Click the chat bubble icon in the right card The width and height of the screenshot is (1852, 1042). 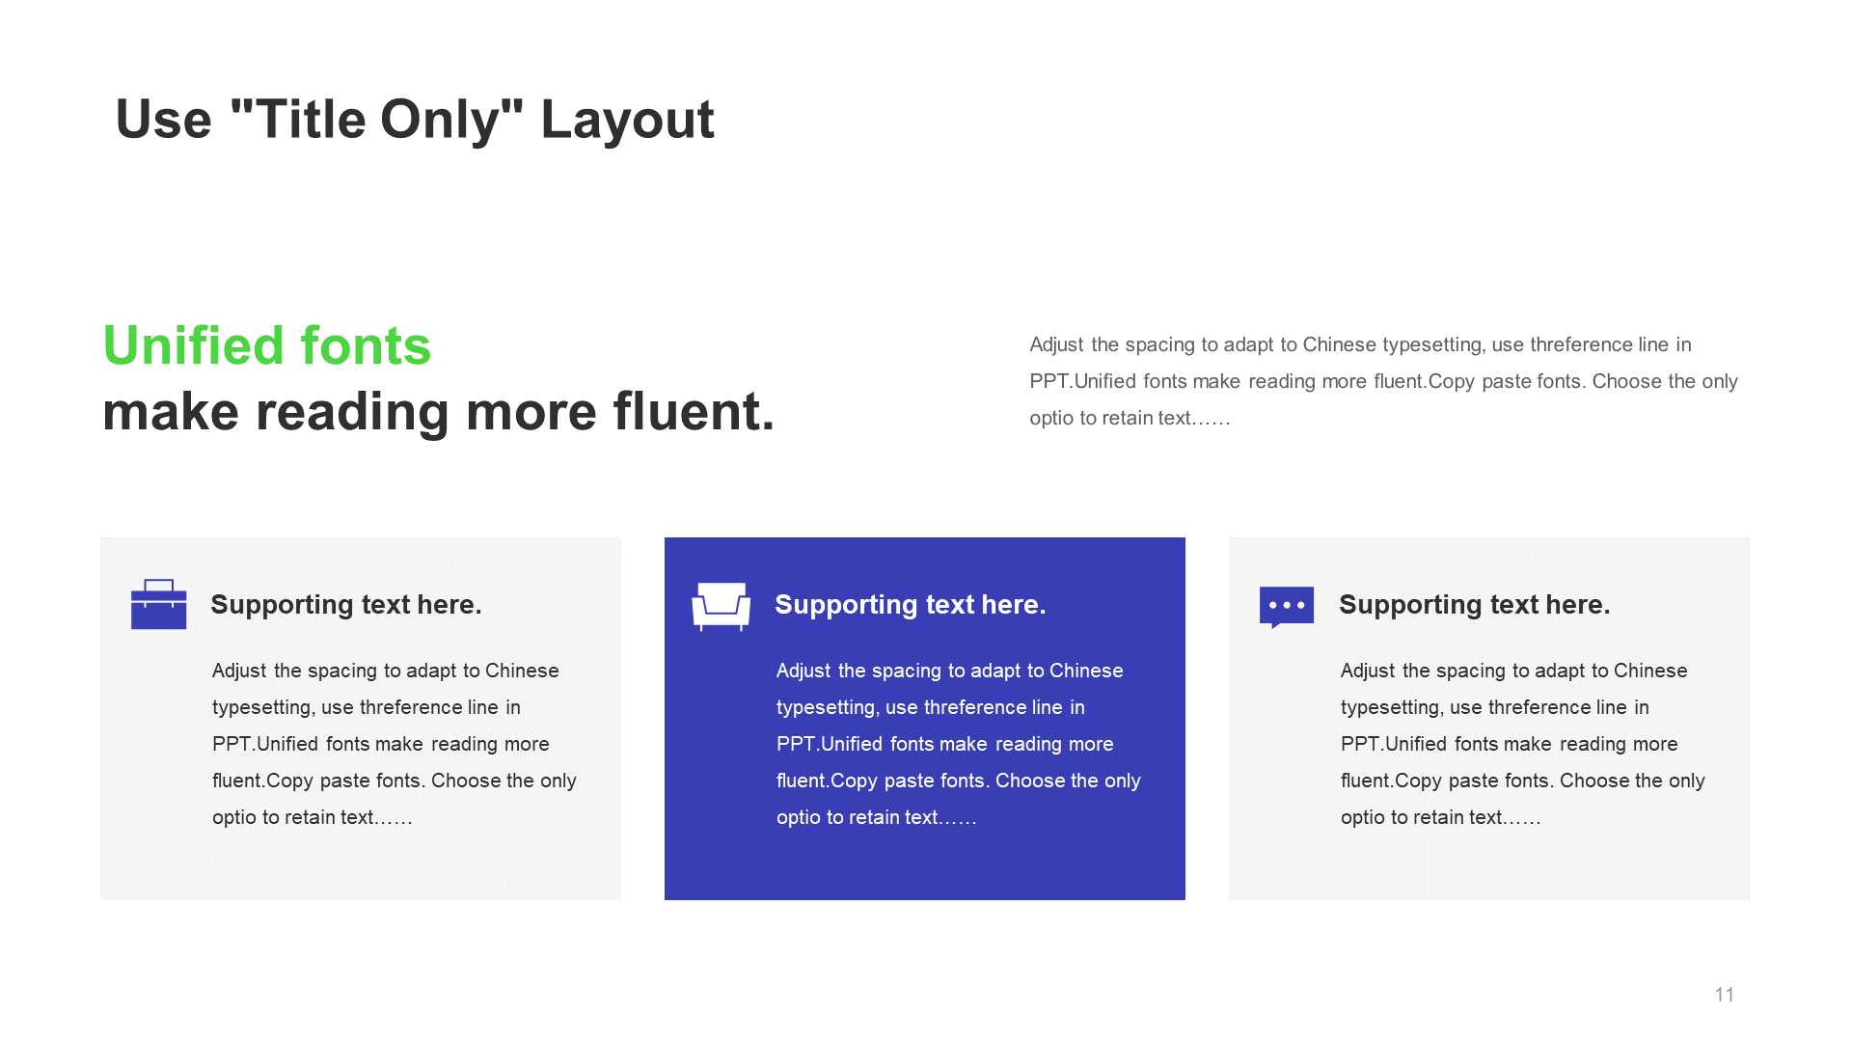(x=1287, y=607)
